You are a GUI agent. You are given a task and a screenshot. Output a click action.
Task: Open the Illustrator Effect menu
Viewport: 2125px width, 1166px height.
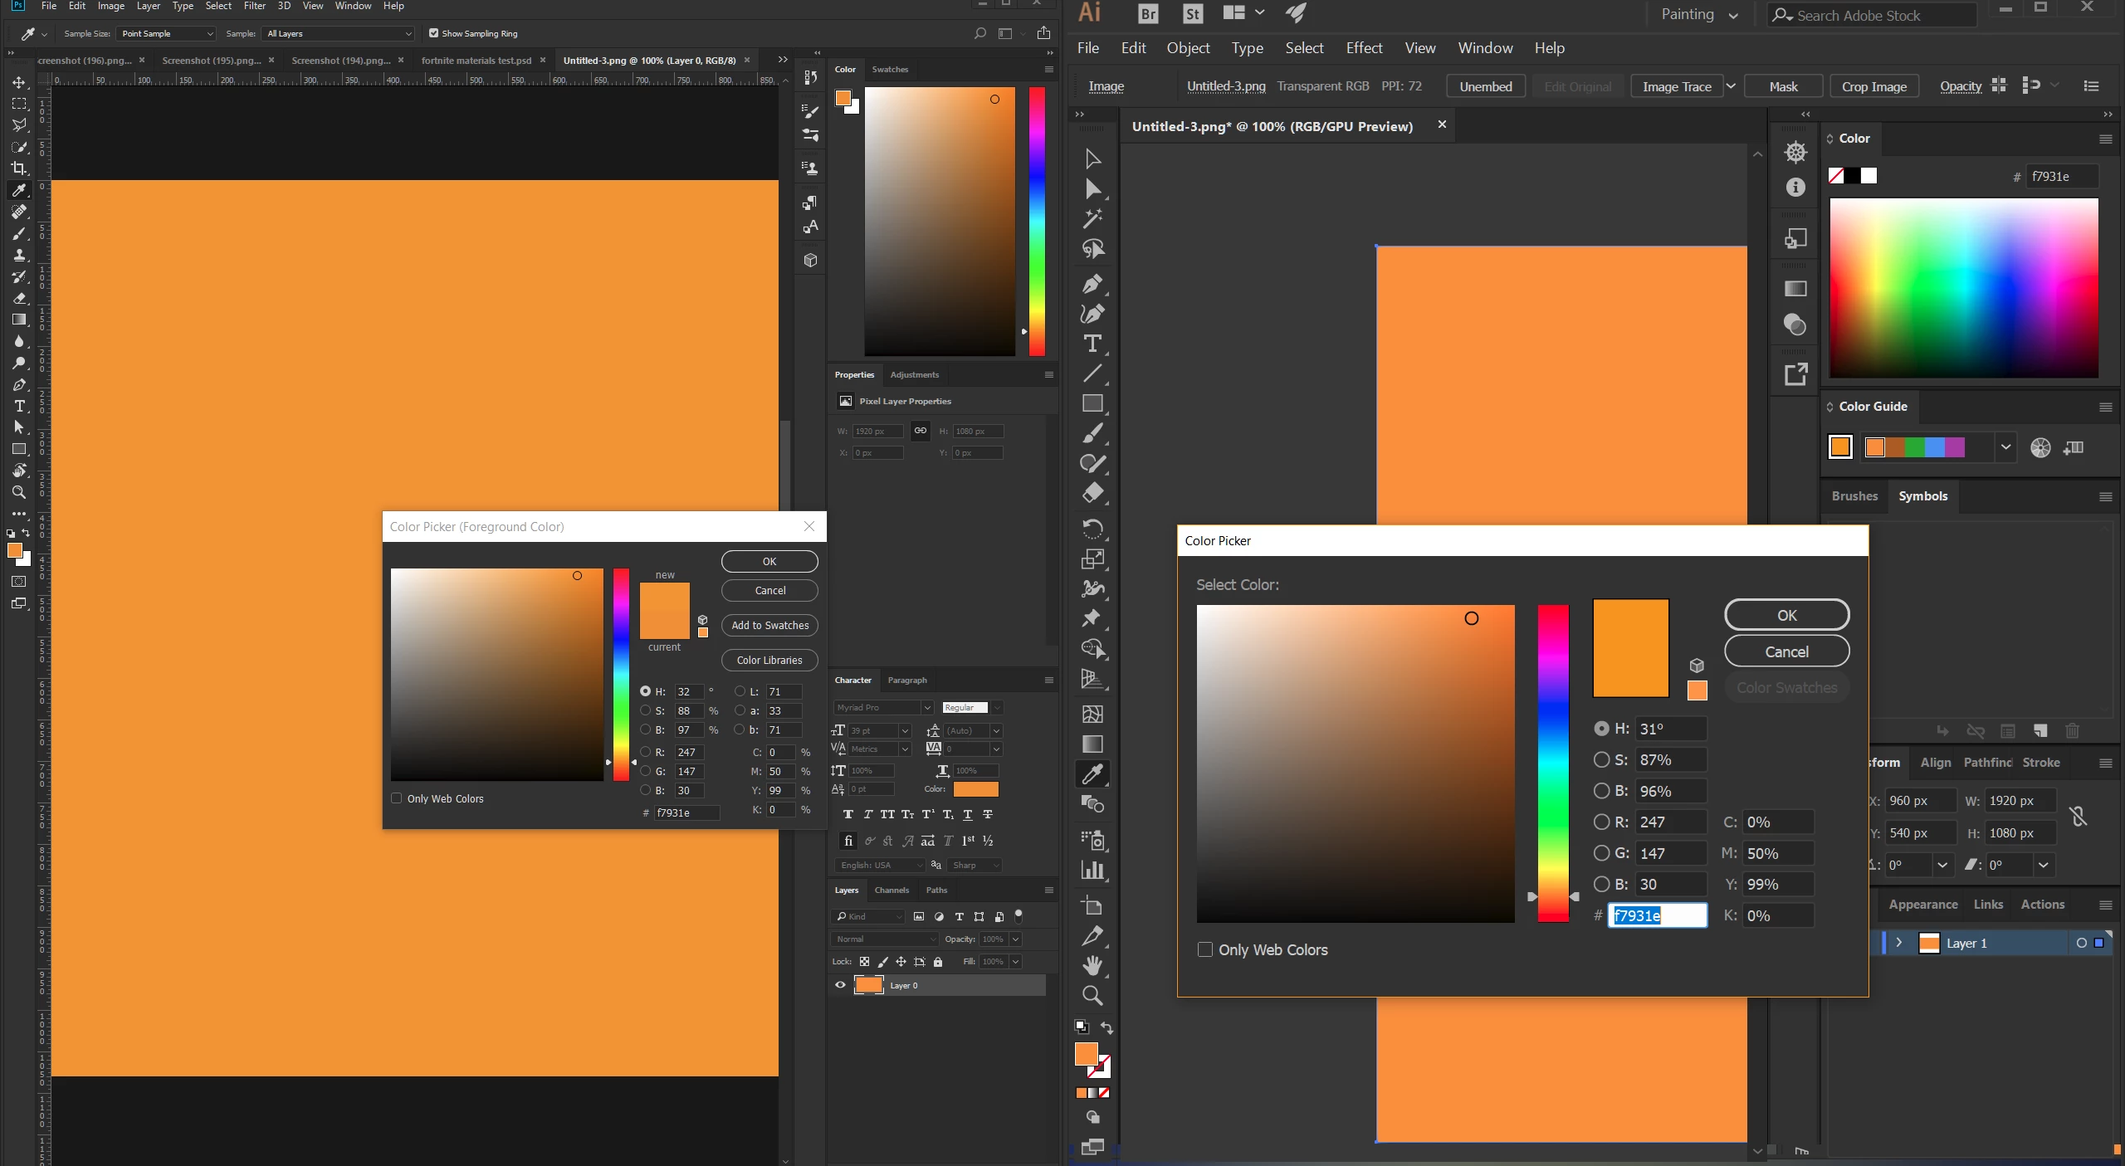1364,48
